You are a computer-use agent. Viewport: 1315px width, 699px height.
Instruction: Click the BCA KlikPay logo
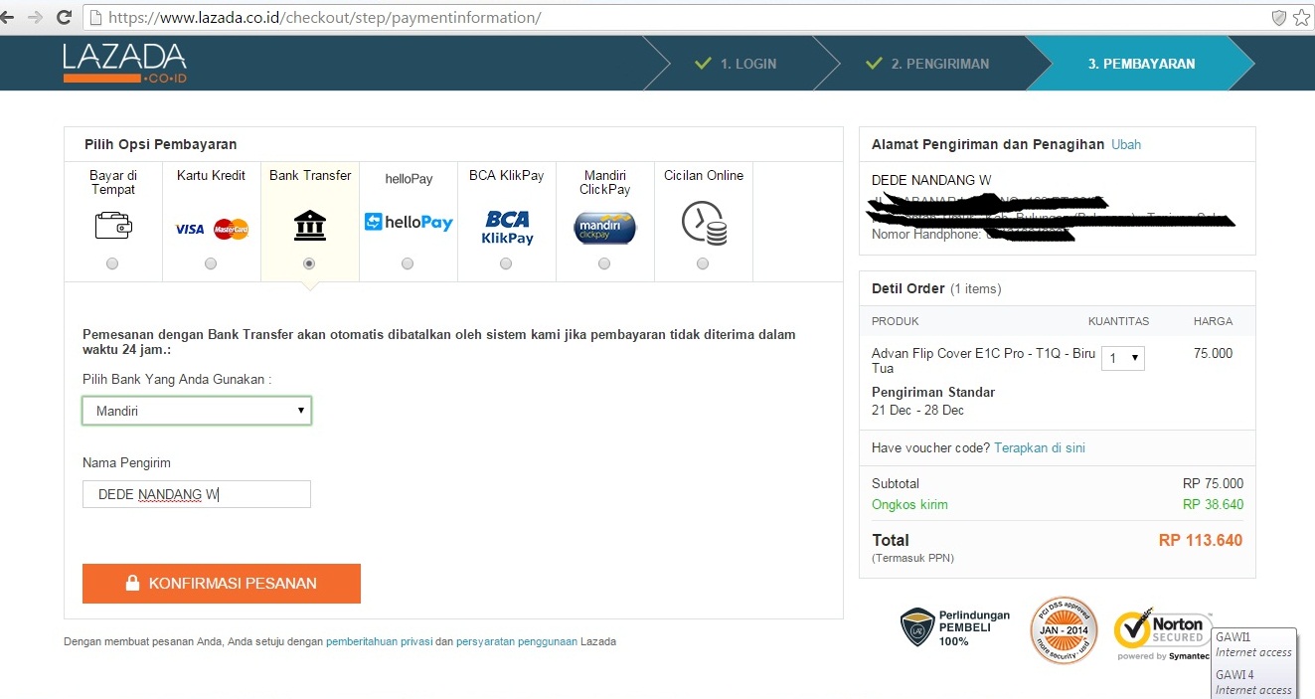point(507,227)
